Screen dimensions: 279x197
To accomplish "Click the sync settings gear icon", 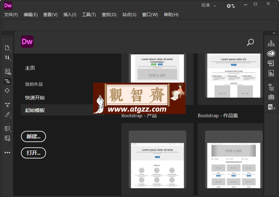I will pos(231,6).
